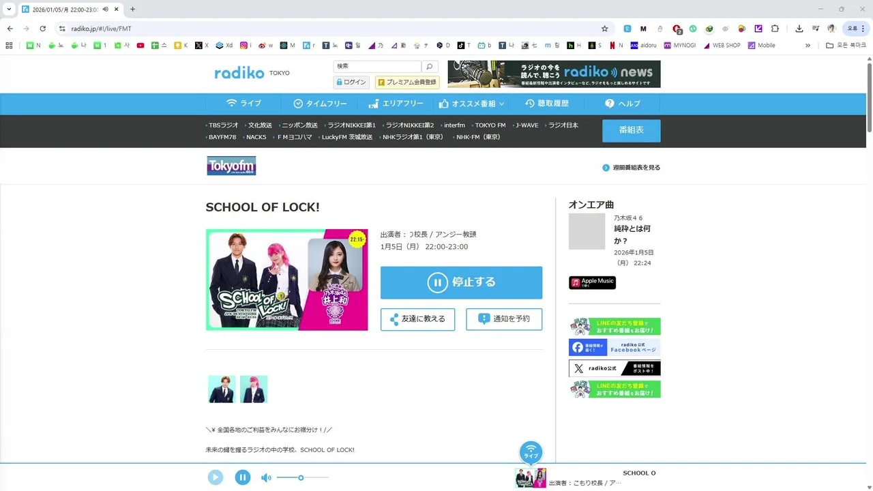Screen dimensions: 873x491
Task: Open the Chrome downloads icon
Action: point(799,29)
